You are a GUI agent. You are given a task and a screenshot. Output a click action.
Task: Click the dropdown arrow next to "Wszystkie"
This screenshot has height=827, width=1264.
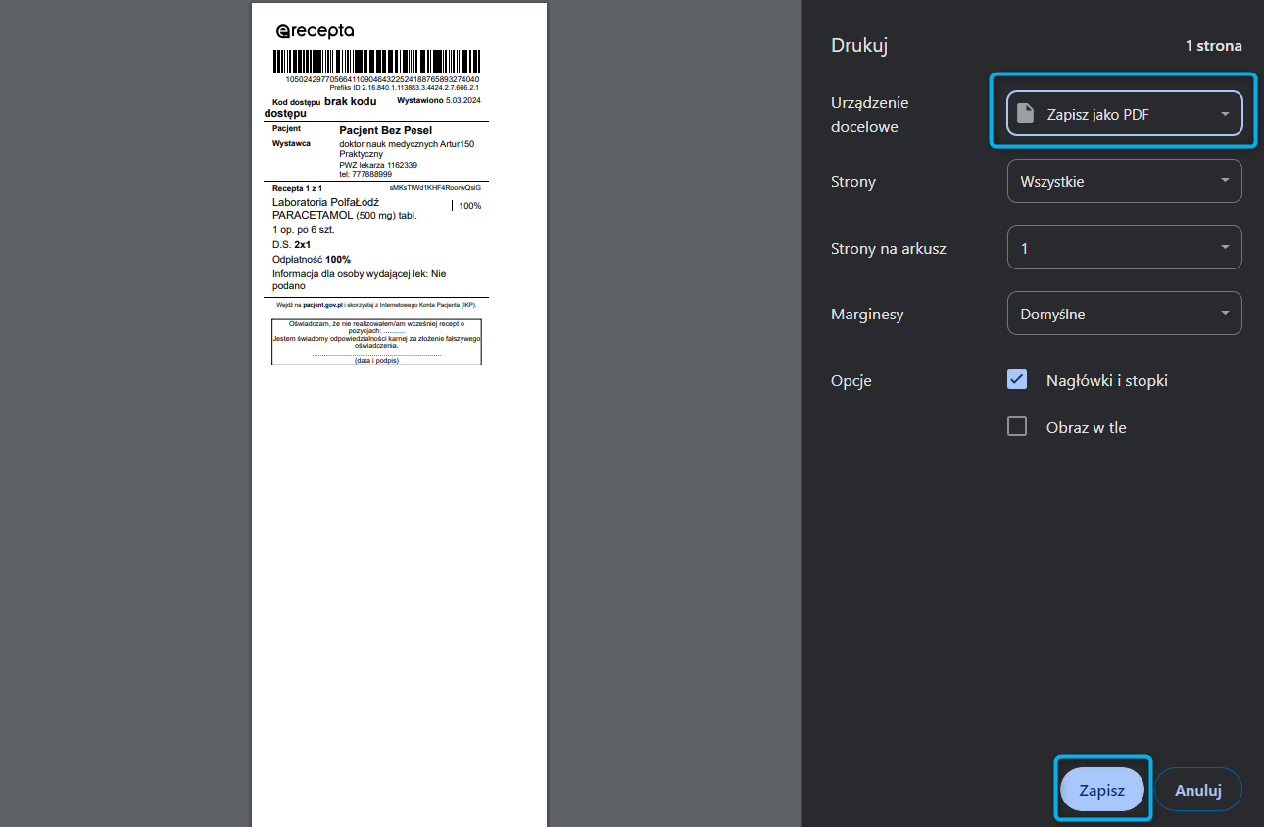1223,180
